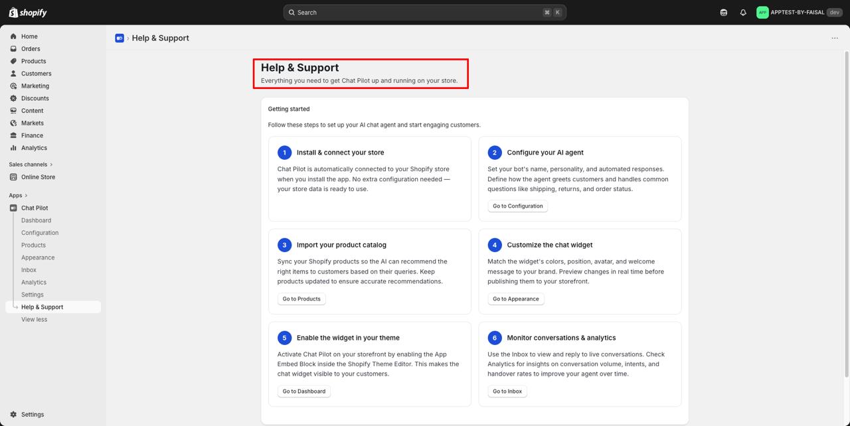This screenshot has width=850, height=426.
Task: Collapse app menu with View less
Action: [x=34, y=320]
